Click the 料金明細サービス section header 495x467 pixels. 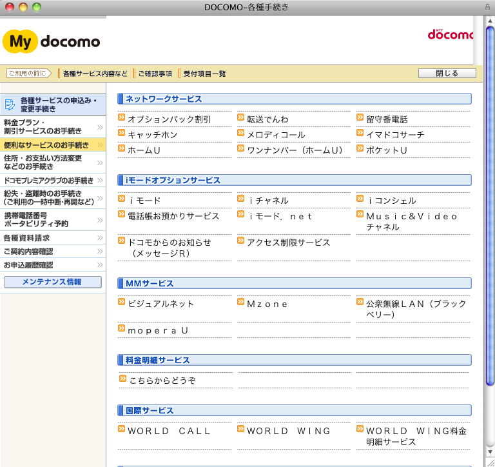click(x=295, y=360)
